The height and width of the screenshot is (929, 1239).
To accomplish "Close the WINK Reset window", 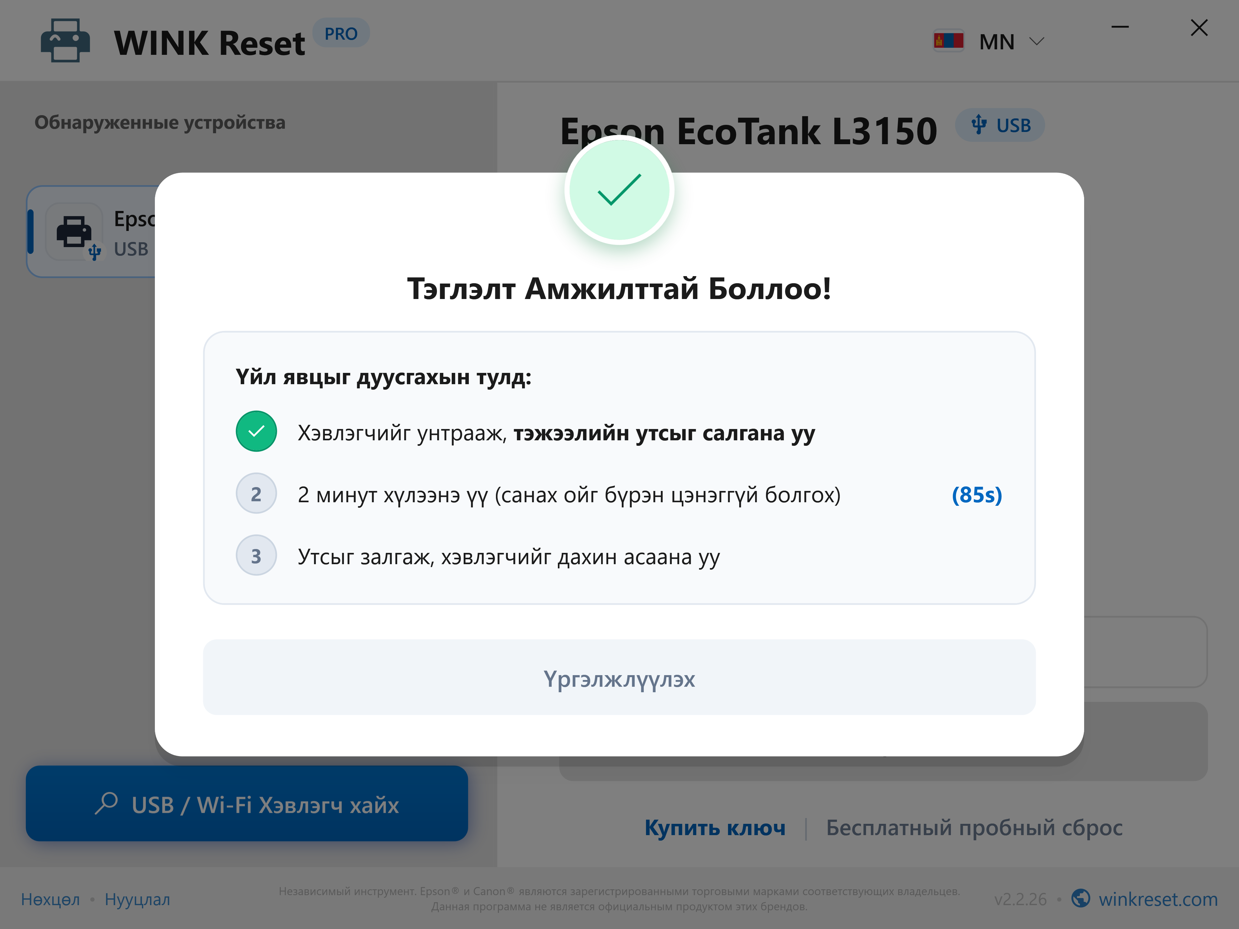I will point(1199,27).
